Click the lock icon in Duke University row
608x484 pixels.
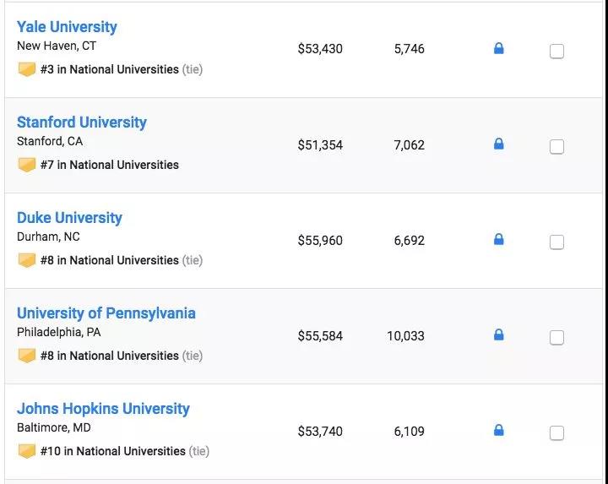[x=499, y=239]
